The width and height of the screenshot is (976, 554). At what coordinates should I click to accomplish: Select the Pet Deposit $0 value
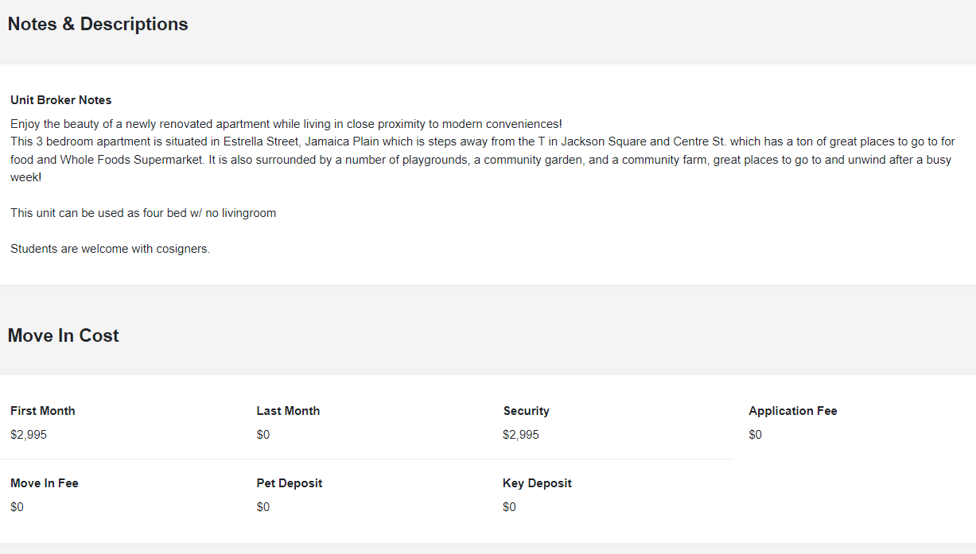tap(263, 507)
